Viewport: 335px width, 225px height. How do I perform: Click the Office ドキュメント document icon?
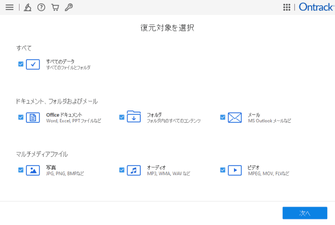33,117
